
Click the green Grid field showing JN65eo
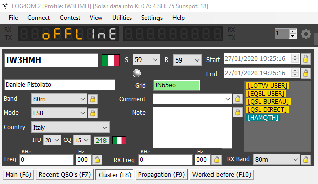pos(177,85)
